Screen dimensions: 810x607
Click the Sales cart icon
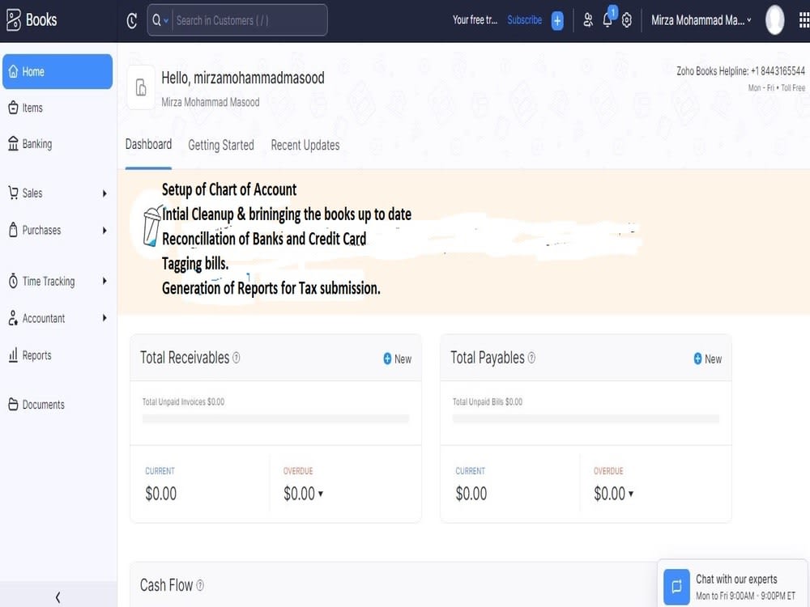click(x=13, y=193)
